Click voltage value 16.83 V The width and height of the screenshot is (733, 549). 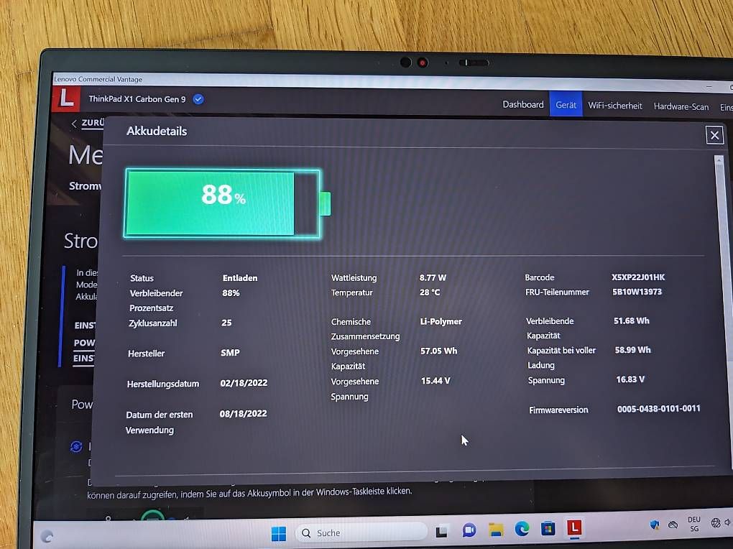[x=630, y=379]
